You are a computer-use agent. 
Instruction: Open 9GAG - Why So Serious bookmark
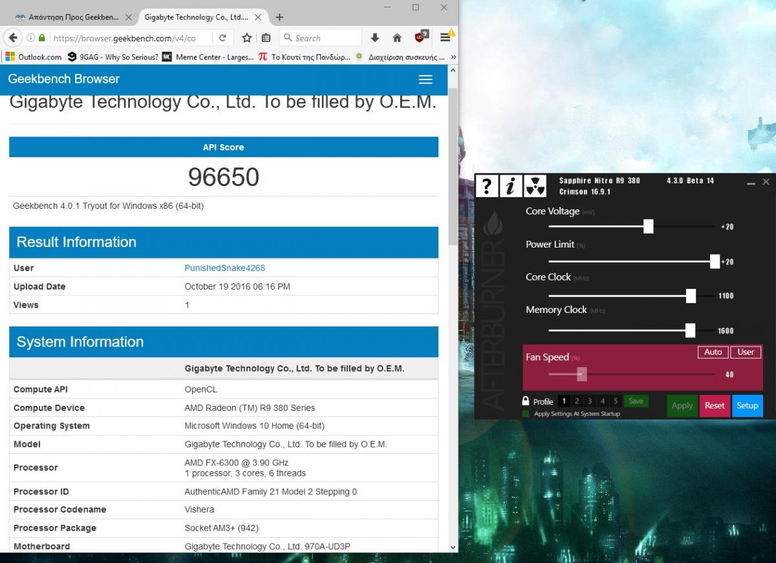point(113,57)
